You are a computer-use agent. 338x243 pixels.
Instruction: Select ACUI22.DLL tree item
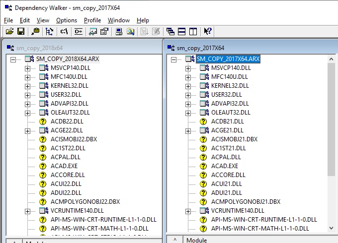click(66, 184)
